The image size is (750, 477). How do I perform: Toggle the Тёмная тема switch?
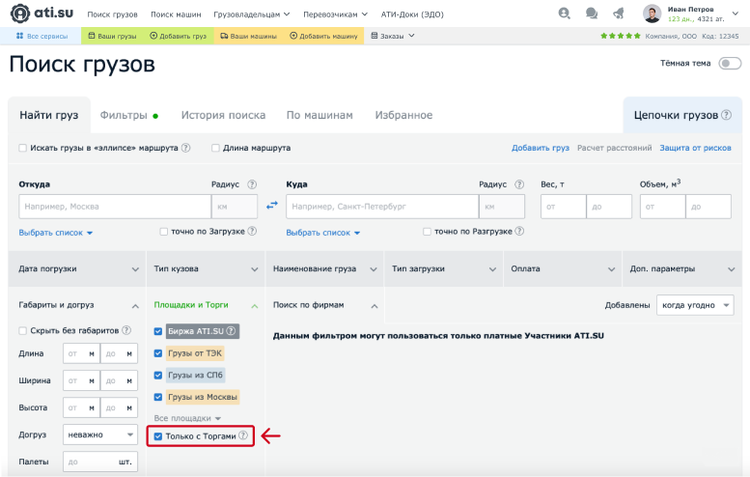point(729,64)
